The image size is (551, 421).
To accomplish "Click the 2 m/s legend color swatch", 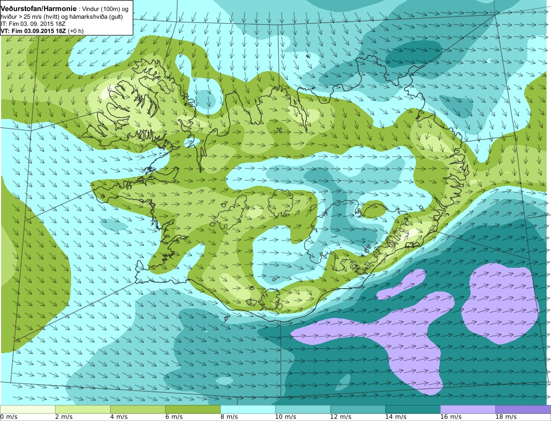I will tap(83, 409).
